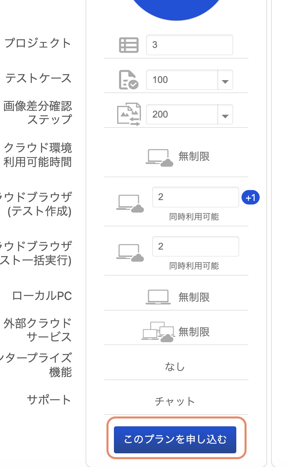
Task: Click the テストケース row label
Action: coord(38,79)
